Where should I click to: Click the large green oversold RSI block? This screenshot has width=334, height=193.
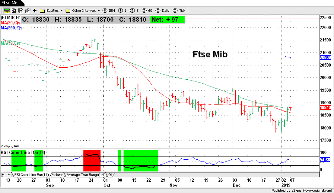[x=141, y=160]
